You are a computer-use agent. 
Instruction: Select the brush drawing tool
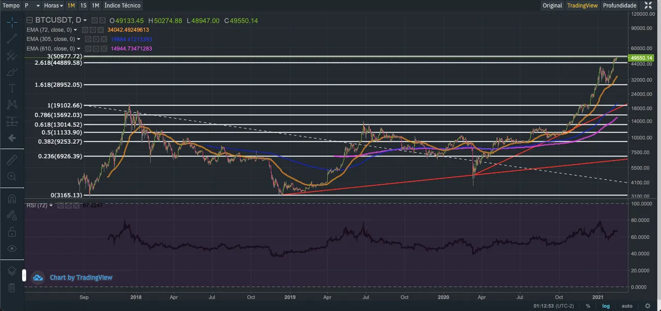[12, 72]
